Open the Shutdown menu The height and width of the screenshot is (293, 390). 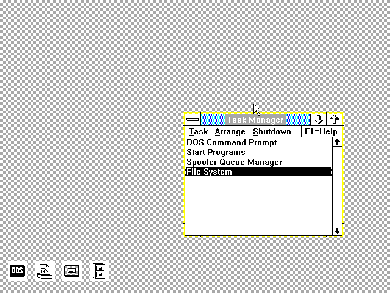[x=272, y=131]
